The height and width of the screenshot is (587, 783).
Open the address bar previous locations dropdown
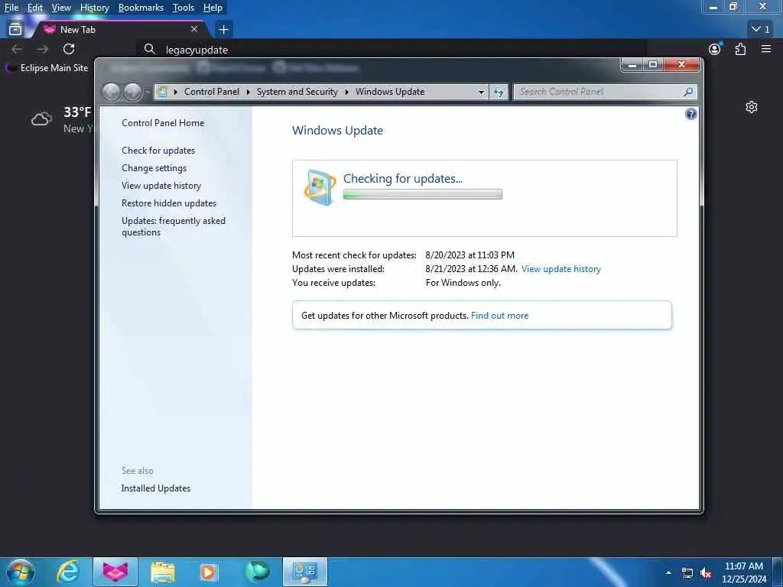tap(481, 92)
